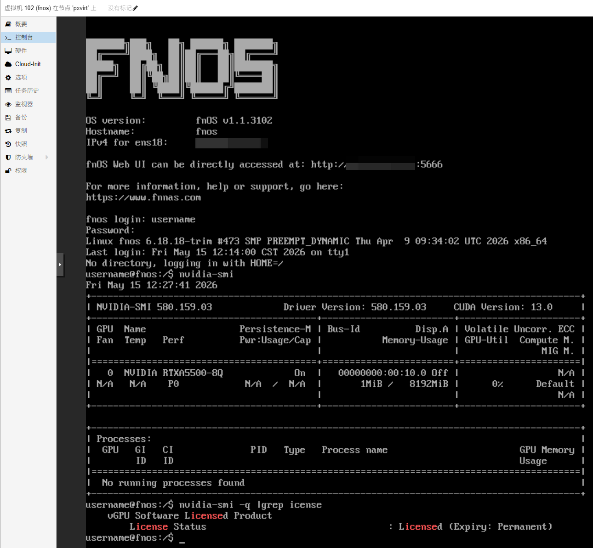Click the 'Bus-Id' column header

343,329
